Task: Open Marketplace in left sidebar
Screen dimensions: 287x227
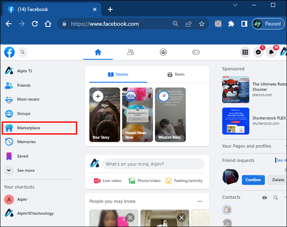Action: pyautogui.click(x=29, y=128)
